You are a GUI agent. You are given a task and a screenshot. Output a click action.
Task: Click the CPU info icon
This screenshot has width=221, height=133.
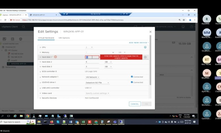145,47
